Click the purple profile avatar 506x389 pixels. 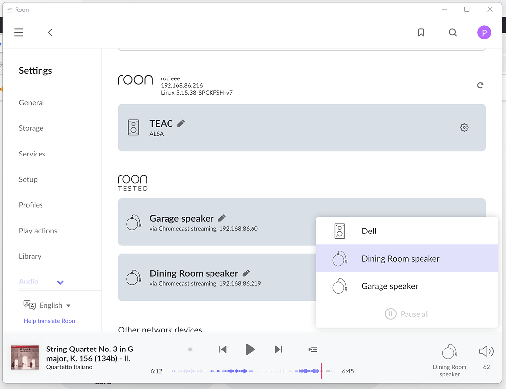(484, 32)
